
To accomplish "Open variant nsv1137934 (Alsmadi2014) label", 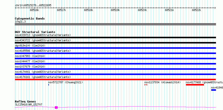I will click(x=162, y=82).
